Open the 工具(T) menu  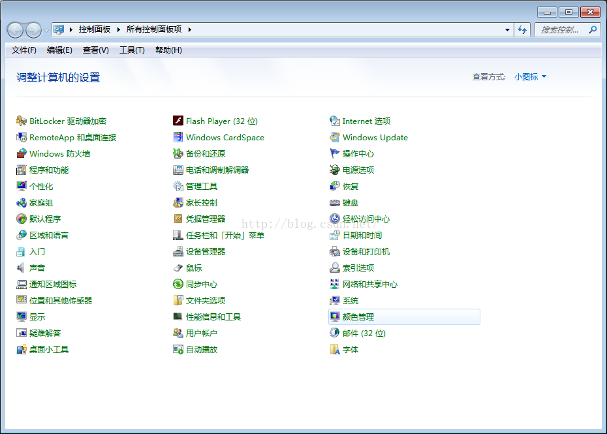(132, 50)
